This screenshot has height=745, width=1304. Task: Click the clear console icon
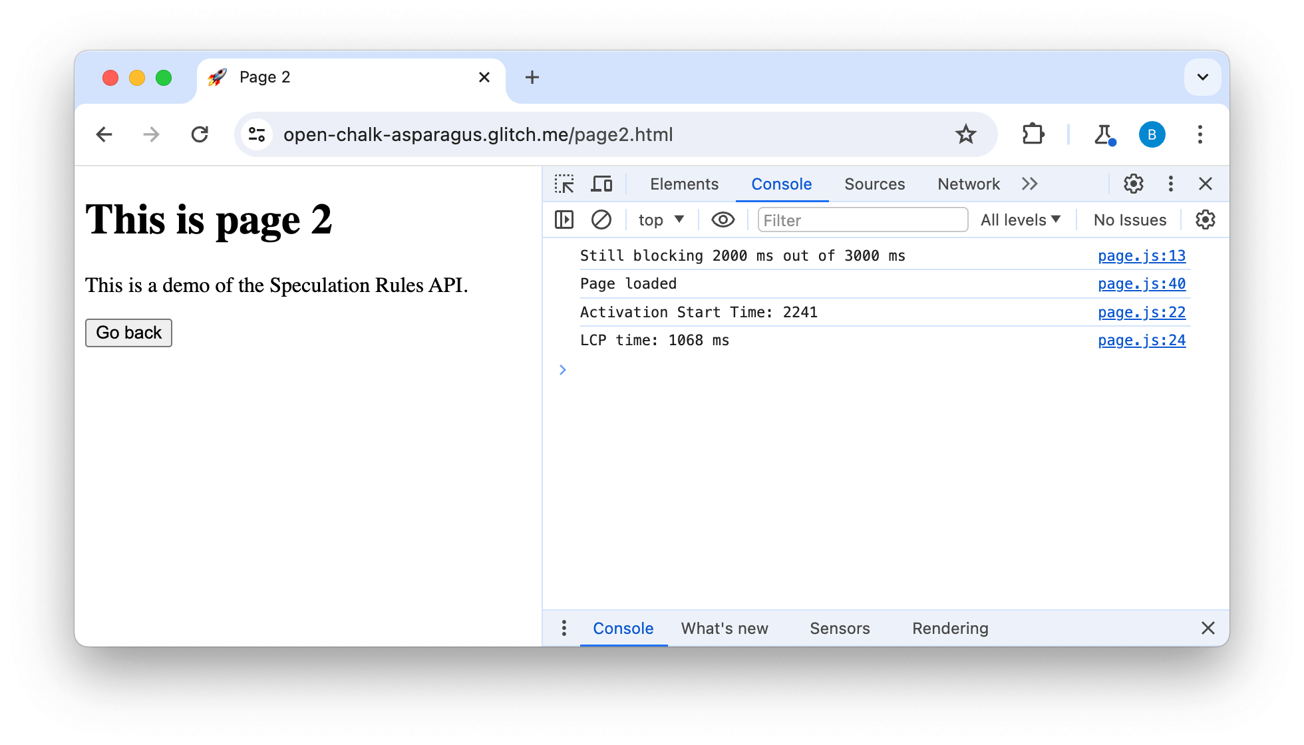coord(600,220)
